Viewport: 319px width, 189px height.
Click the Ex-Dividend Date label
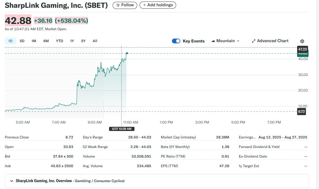(x=253, y=156)
